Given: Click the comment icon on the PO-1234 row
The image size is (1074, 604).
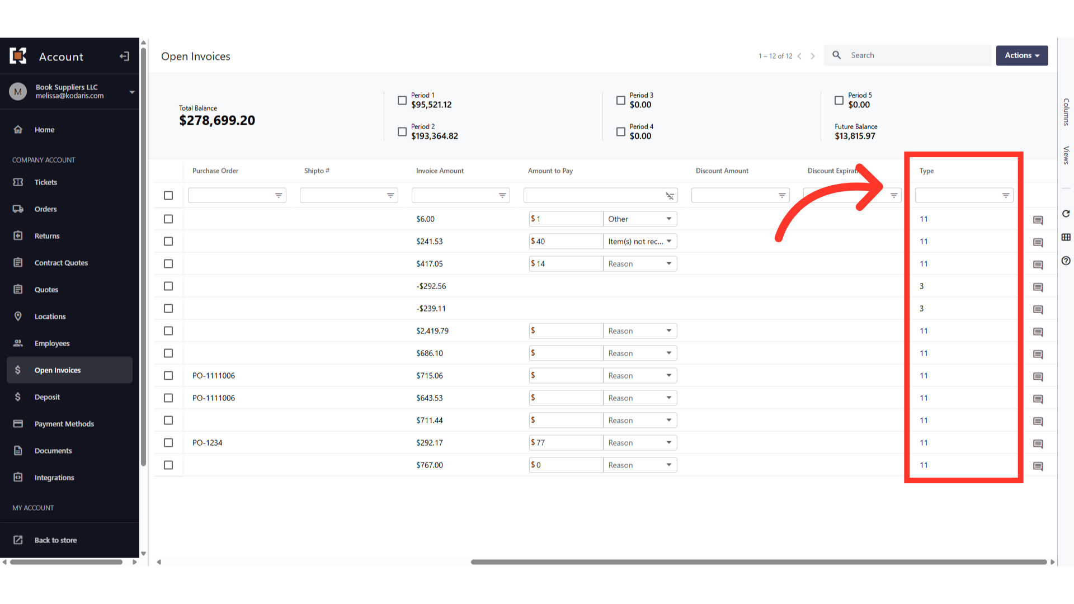Looking at the screenshot, I should [x=1038, y=443].
